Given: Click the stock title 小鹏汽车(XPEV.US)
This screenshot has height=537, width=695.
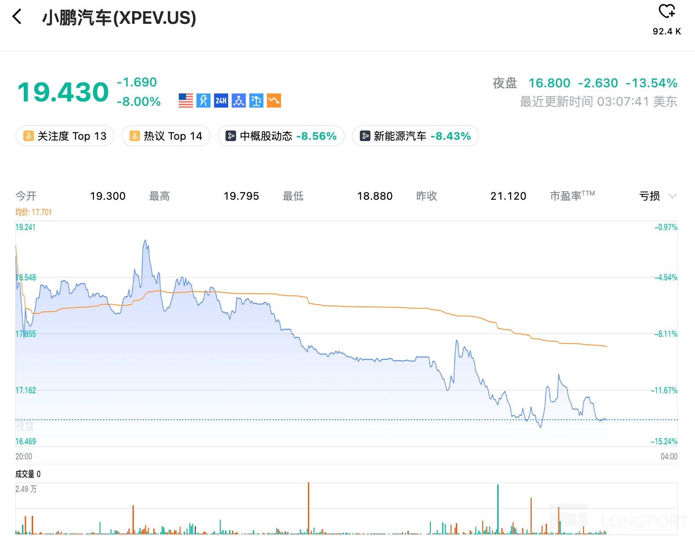Looking at the screenshot, I should [x=119, y=18].
